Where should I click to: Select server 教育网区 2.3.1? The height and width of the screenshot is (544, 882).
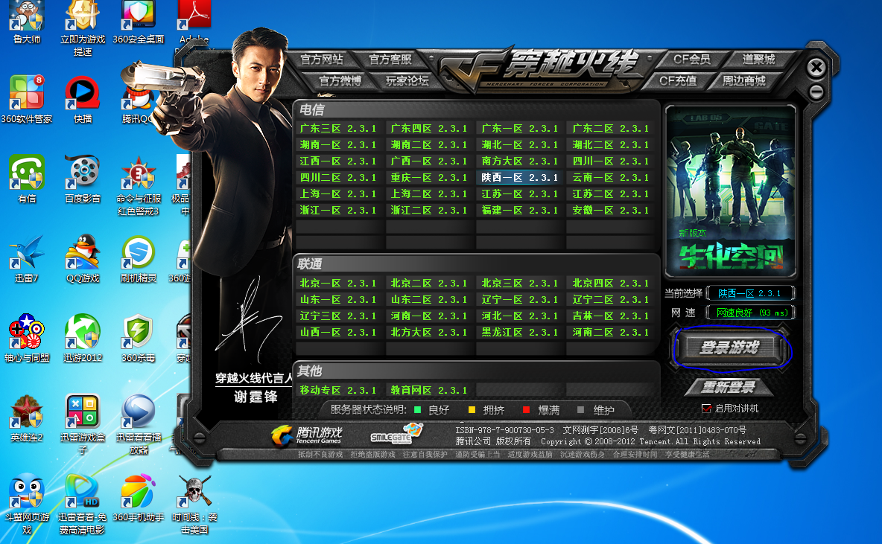click(429, 389)
